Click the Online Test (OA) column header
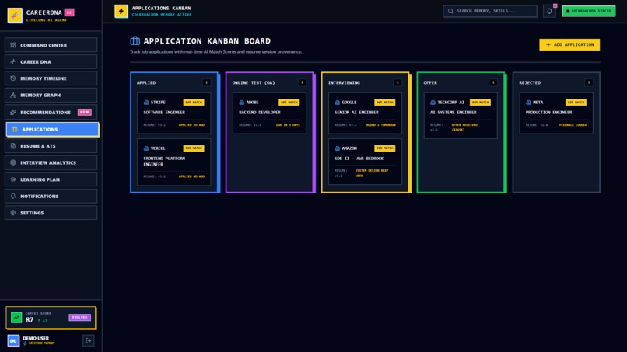 click(254, 82)
